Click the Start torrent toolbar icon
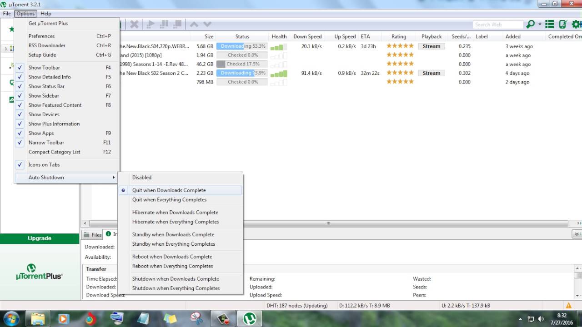The width and height of the screenshot is (582, 327). coord(150,24)
